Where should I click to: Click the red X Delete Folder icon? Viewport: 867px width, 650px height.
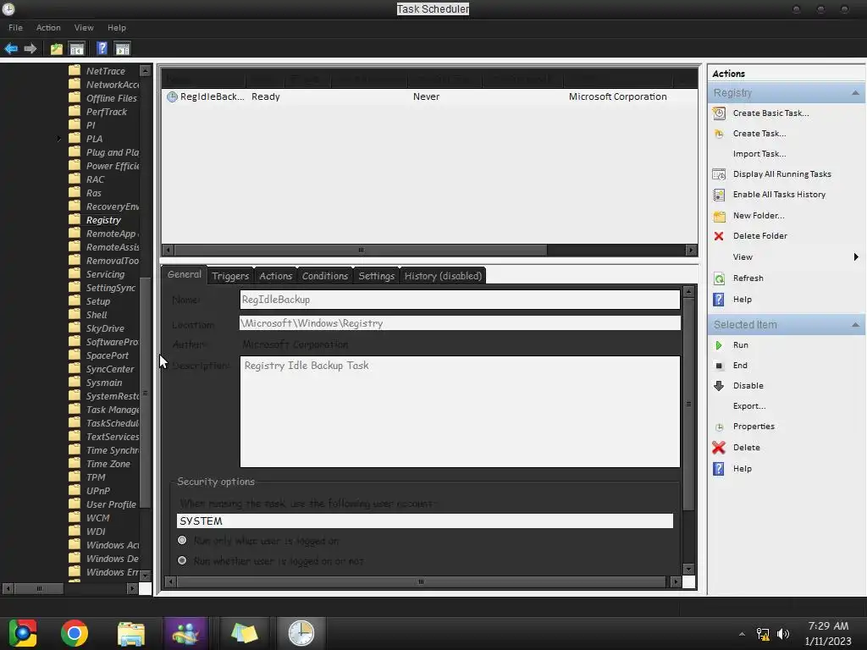pyautogui.click(x=719, y=236)
